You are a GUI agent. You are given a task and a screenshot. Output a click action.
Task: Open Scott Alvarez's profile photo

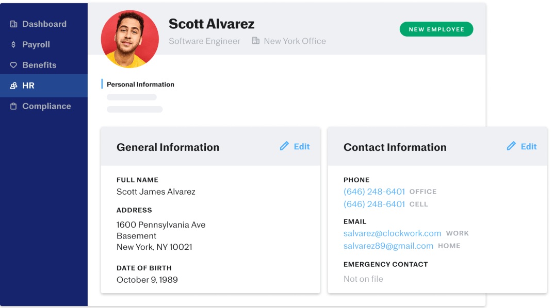(x=130, y=39)
